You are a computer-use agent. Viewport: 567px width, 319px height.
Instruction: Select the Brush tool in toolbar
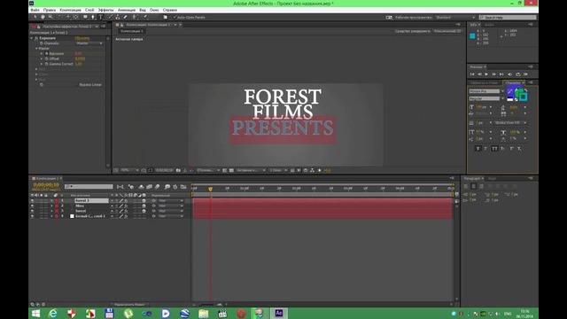(x=110, y=17)
